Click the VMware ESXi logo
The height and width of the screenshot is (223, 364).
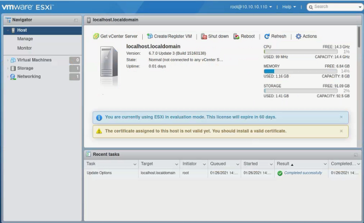pyautogui.click(x=27, y=7)
